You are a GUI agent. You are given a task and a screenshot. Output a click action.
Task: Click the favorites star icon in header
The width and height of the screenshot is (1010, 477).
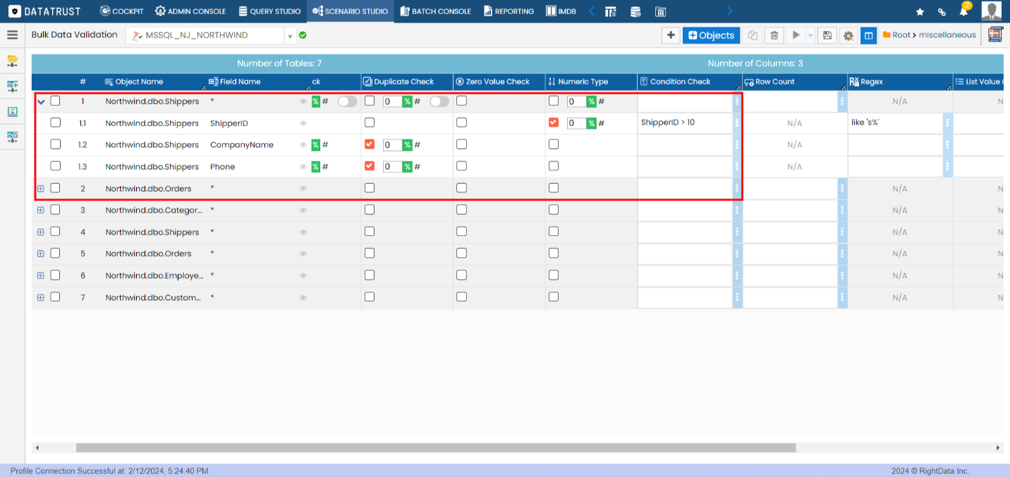click(920, 11)
